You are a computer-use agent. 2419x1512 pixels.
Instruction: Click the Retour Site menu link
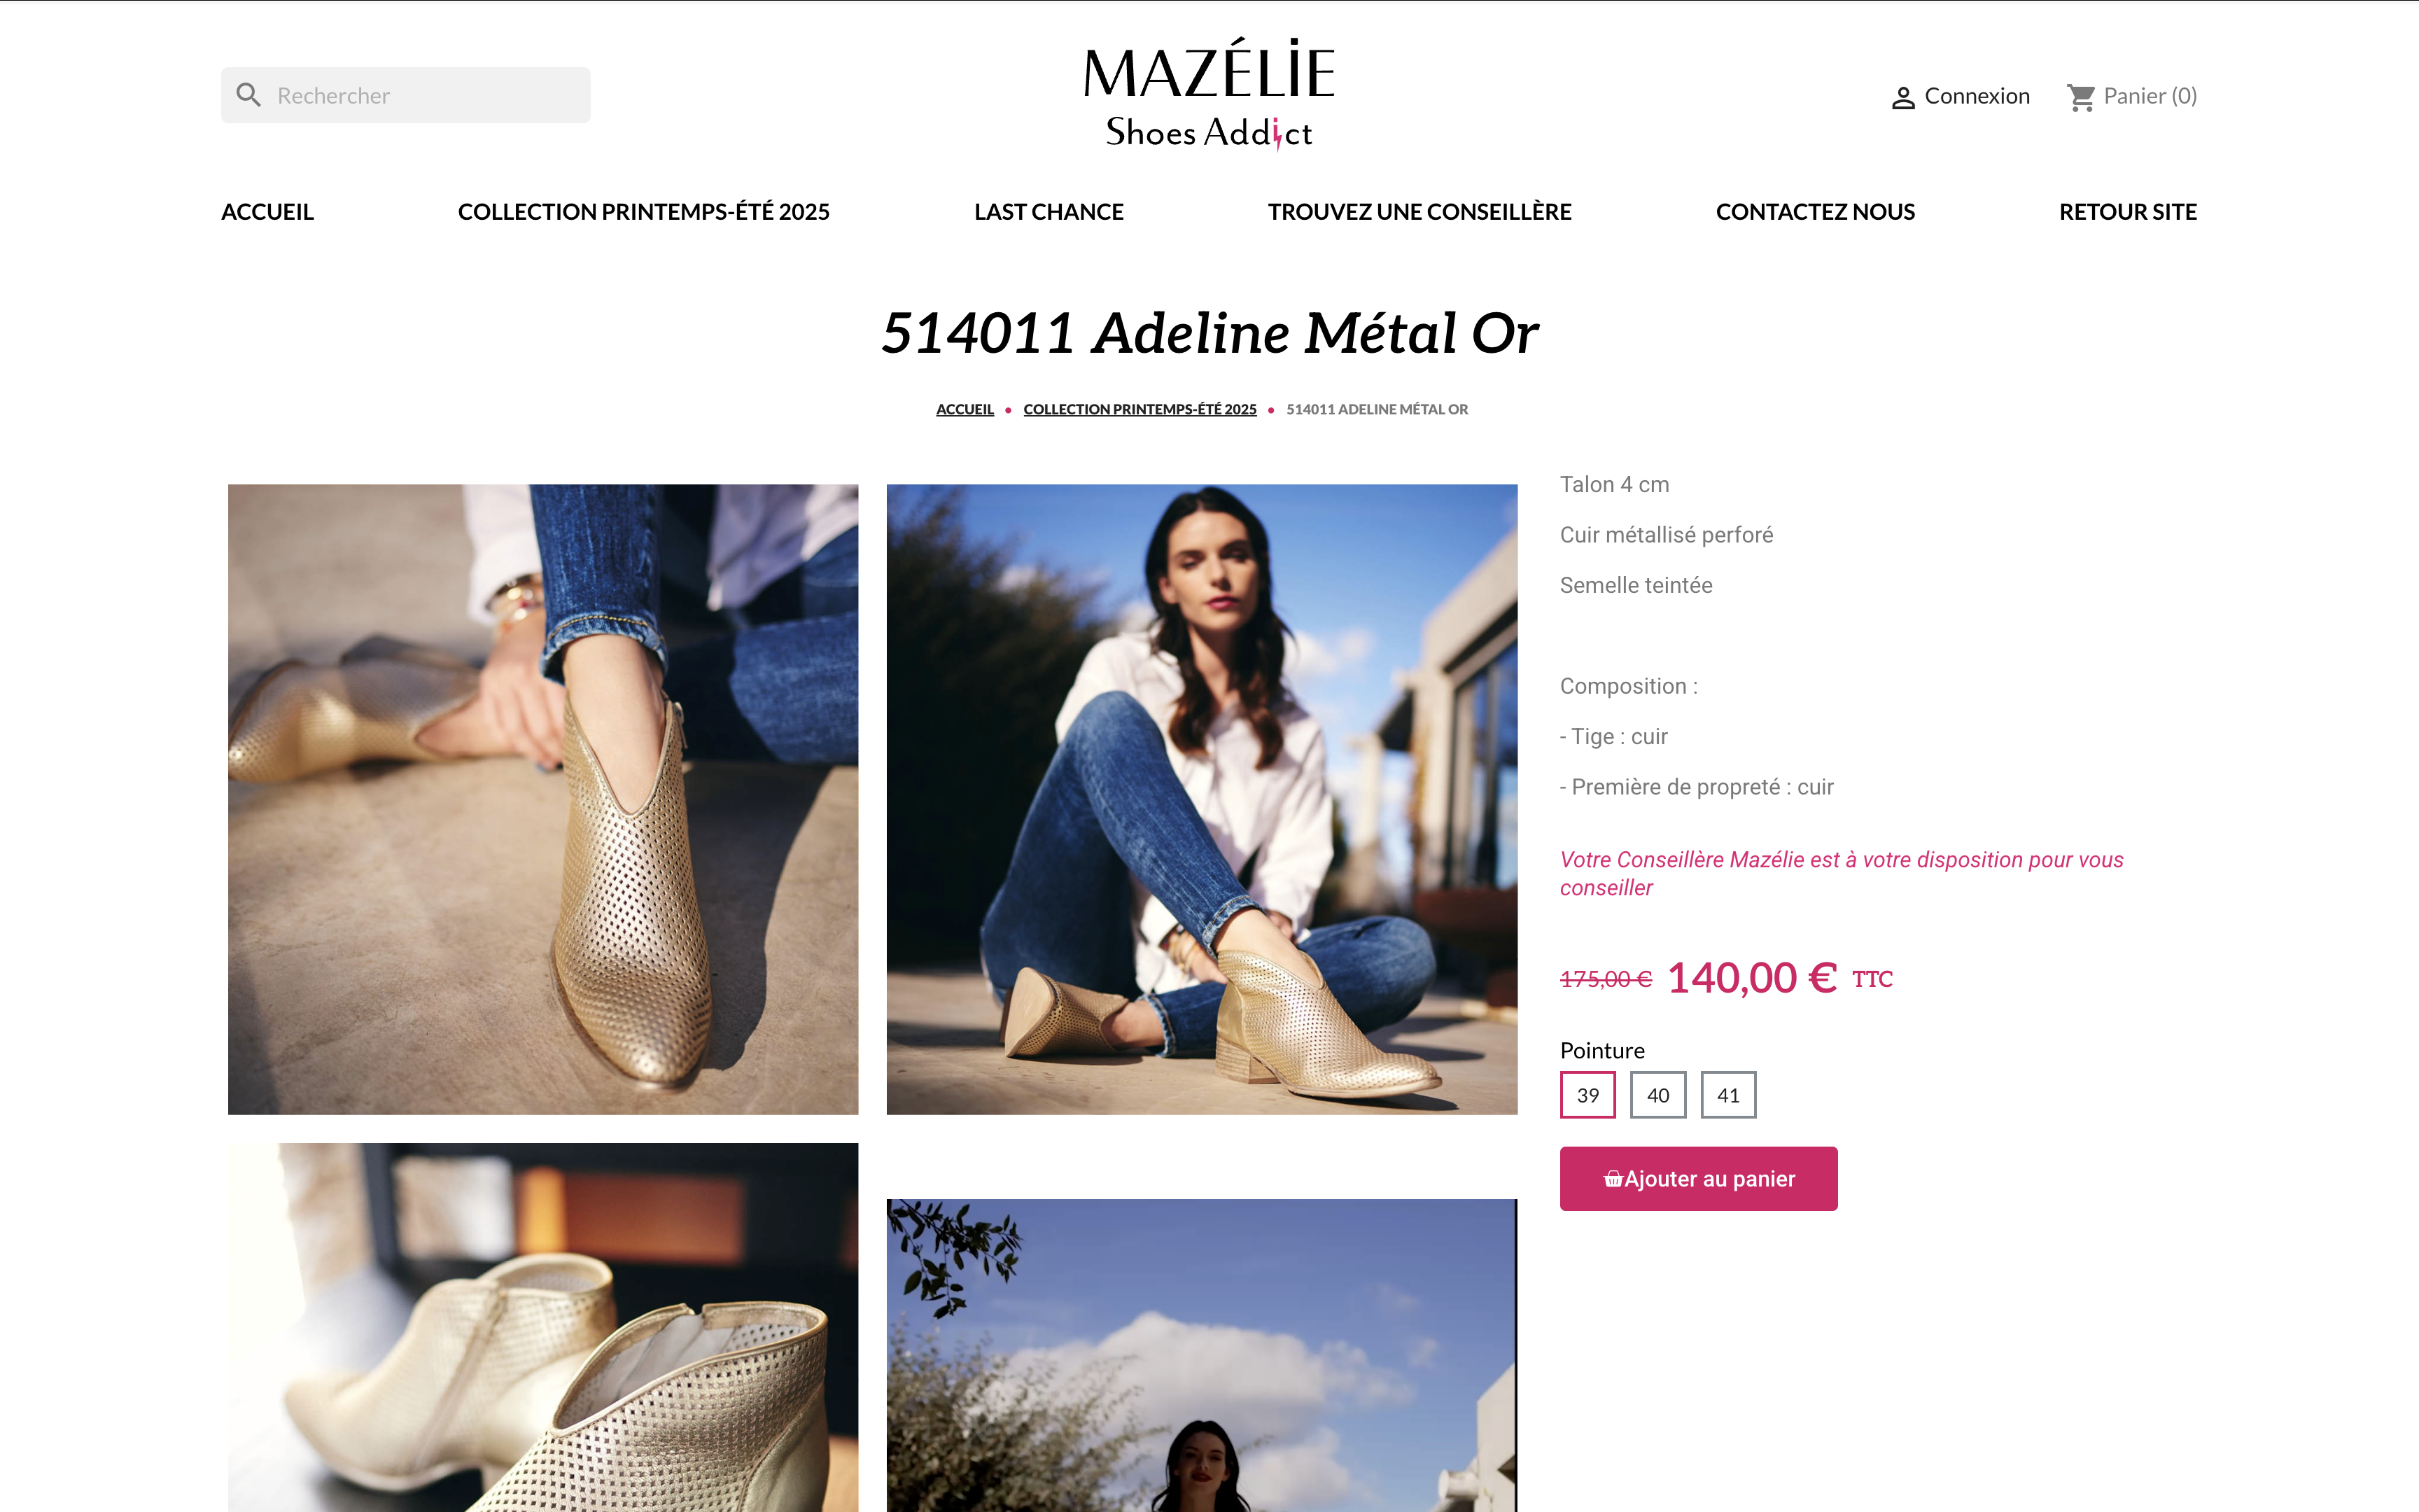click(2127, 212)
